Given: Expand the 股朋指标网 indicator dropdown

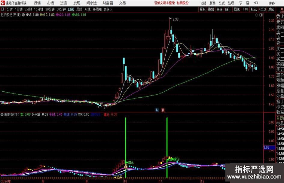Looking at the screenshot, I should click(x=2, y=114).
